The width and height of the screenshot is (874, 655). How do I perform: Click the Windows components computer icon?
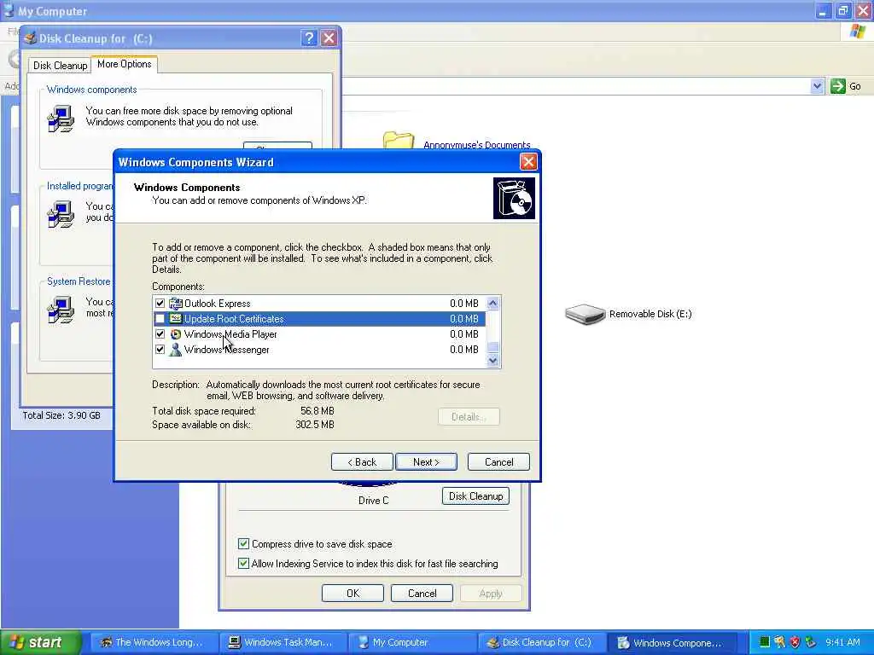[61, 119]
